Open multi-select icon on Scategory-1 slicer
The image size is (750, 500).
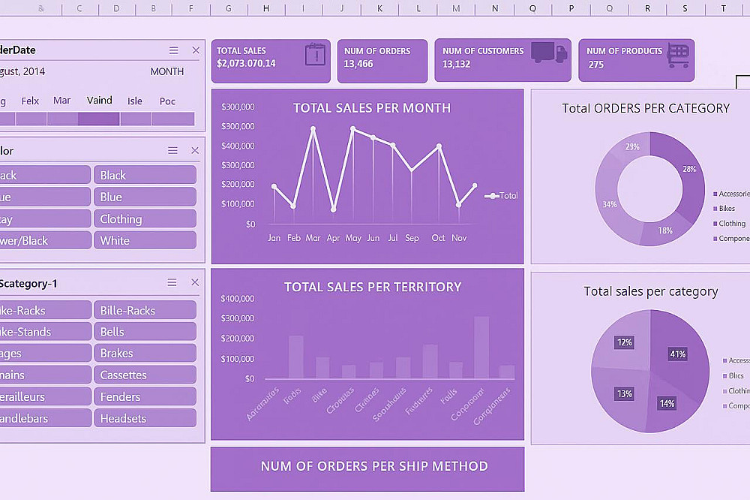[172, 282]
